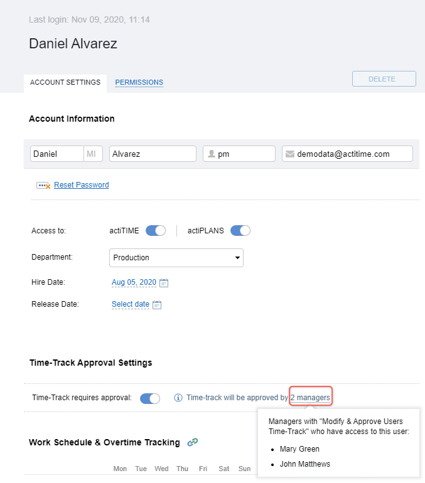The width and height of the screenshot is (425, 483).
Task: Click the user icon in username field
Action: point(212,154)
